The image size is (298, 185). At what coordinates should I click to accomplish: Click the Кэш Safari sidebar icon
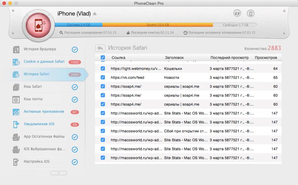point(16,87)
